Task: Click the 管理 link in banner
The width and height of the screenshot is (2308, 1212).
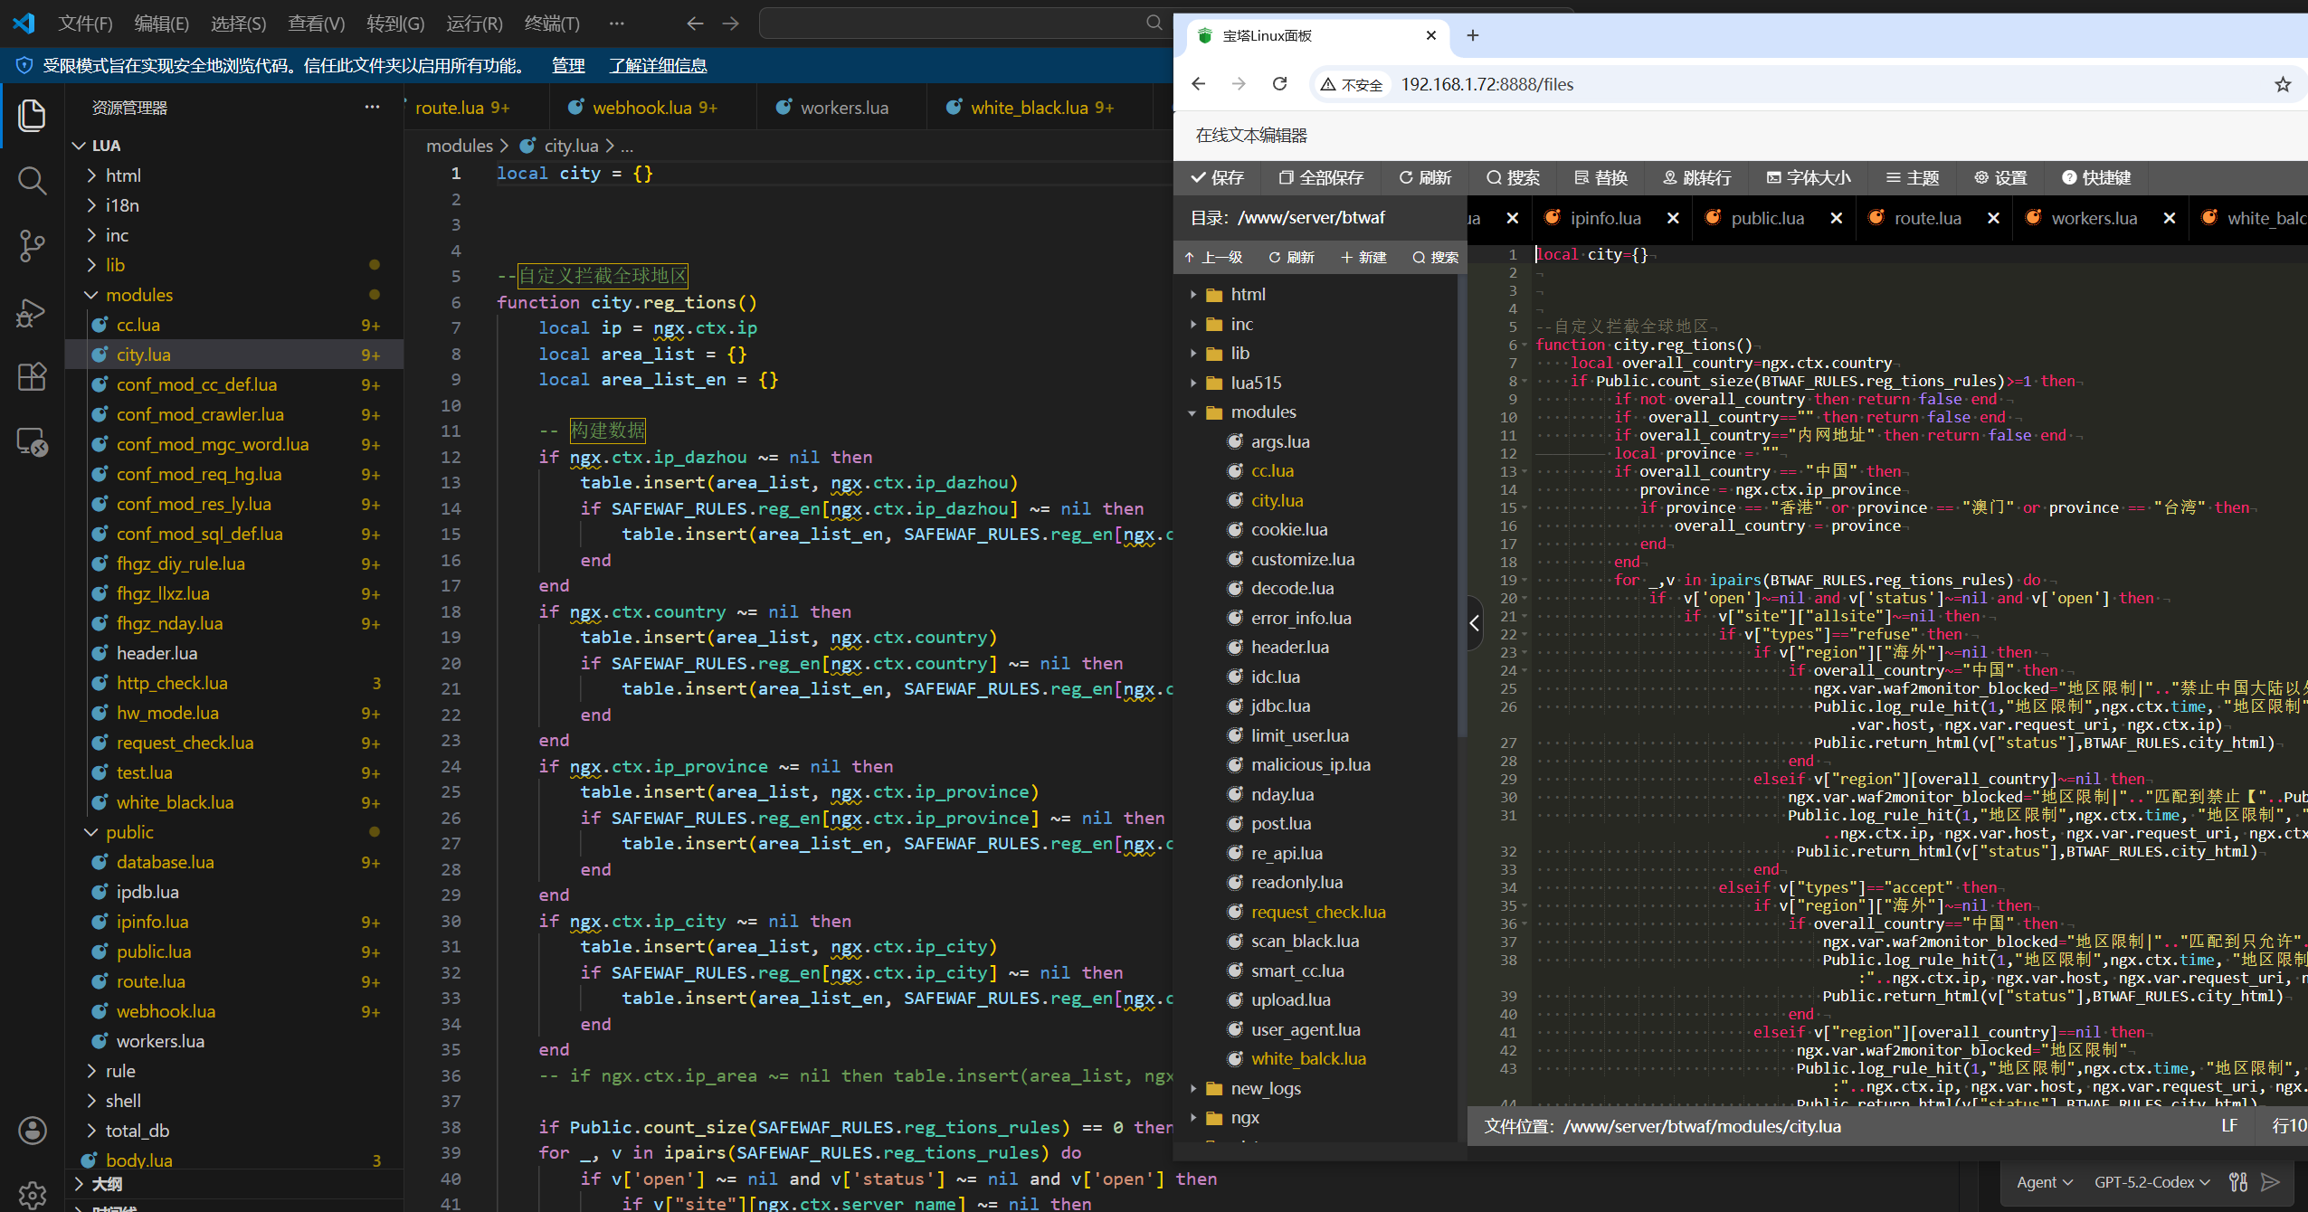Action: (568, 65)
